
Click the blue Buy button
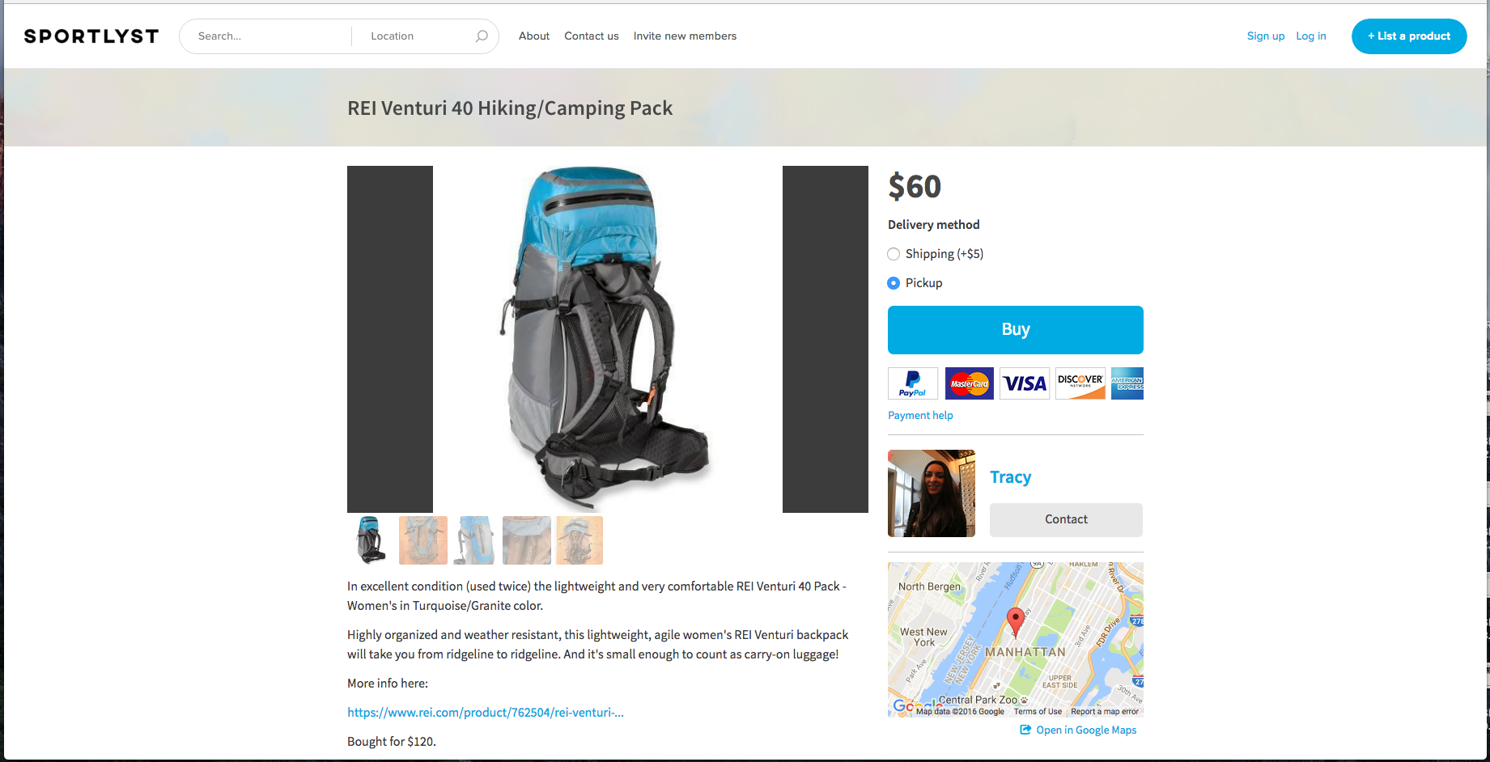click(1016, 330)
